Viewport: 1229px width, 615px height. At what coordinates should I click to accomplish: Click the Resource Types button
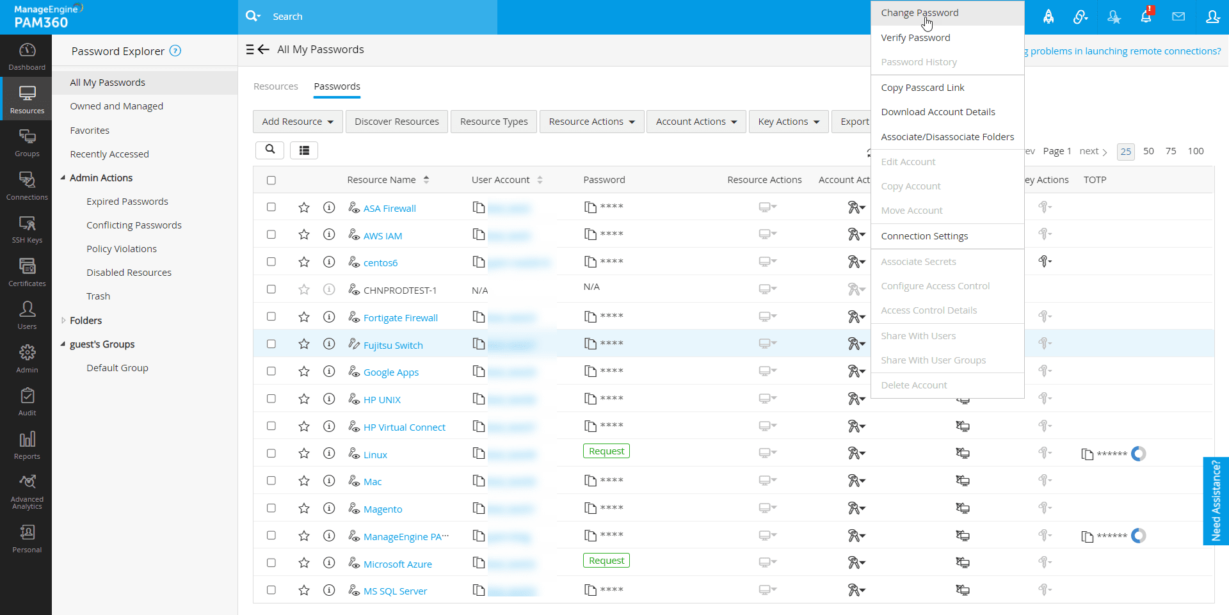(x=494, y=122)
